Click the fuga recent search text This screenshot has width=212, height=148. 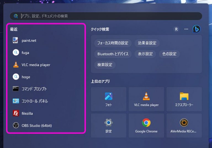pyautogui.click(x=25, y=53)
